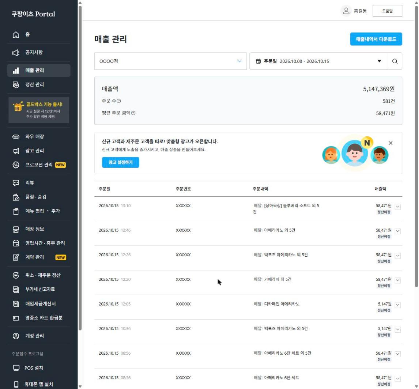Viewport: 419px width, 389px height.
Task: Click the 매입세금계산서 TAX icon
Action: click(x=16, y=303)
